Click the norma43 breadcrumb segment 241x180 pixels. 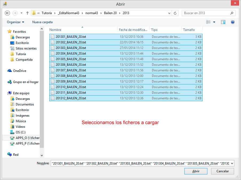point(92,13)
